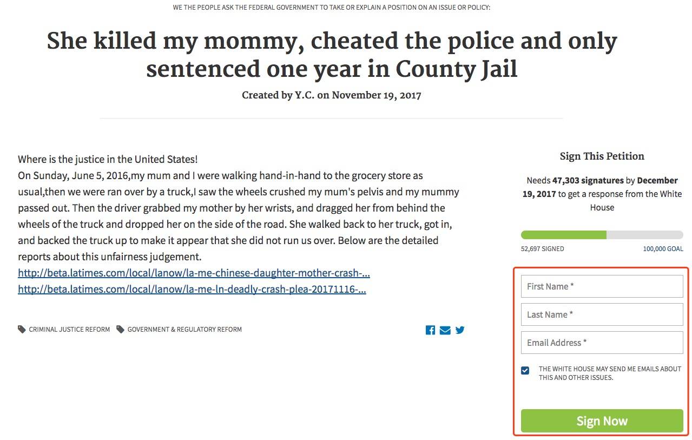
Task: Open the Criminal Justice Reform tag
Action: point(69,329)
